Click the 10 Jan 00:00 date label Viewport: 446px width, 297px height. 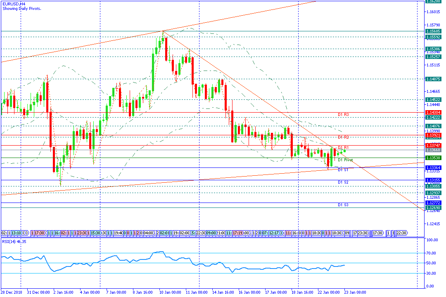pyautogui.click(x=171, y=292)
